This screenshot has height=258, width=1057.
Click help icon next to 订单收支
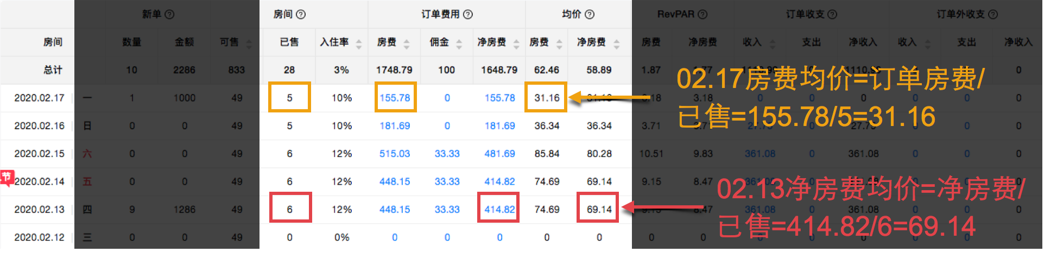832,15
